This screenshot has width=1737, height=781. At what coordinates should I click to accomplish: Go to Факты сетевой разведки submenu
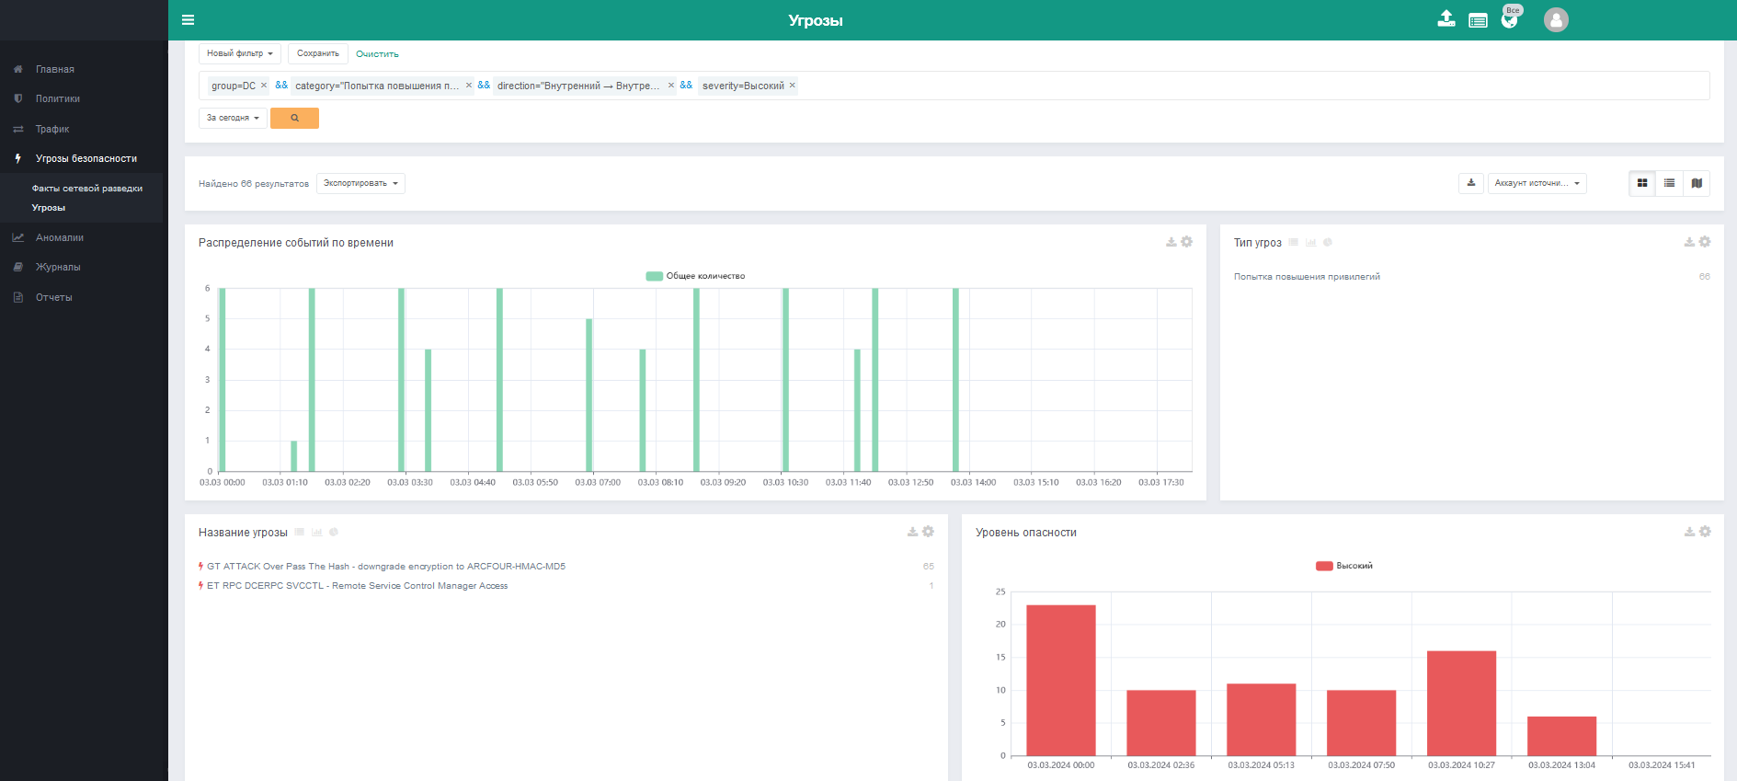(x=87, y=189)
